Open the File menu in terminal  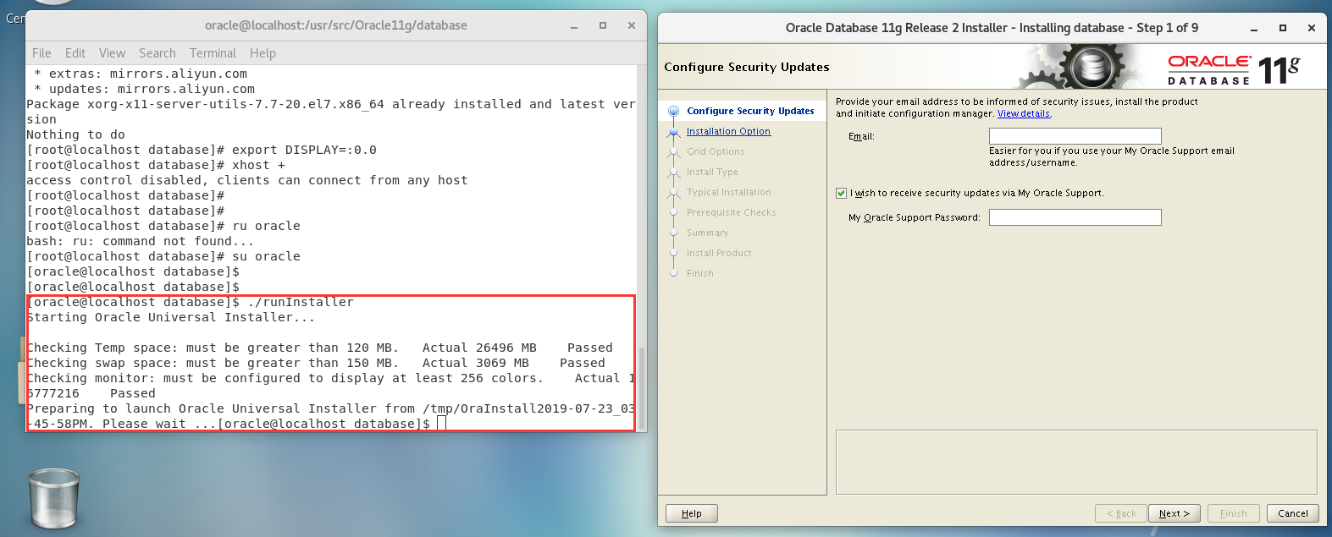point(41,53)
